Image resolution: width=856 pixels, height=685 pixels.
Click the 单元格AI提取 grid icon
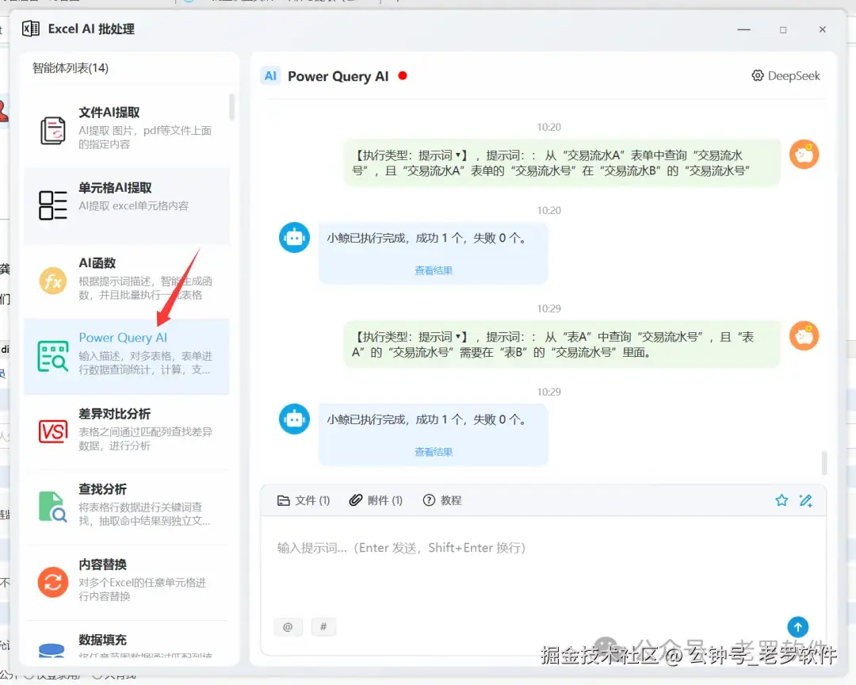53,205
